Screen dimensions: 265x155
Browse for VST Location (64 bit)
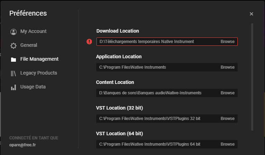coord(227,144)
